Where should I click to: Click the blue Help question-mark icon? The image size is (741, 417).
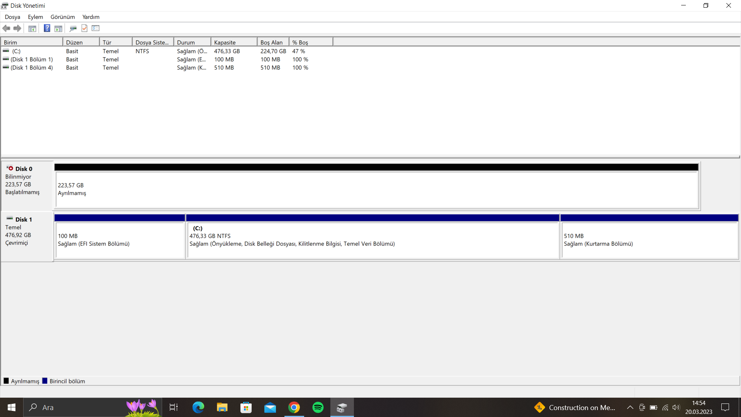pyautogui.click(x=47, y=28)
